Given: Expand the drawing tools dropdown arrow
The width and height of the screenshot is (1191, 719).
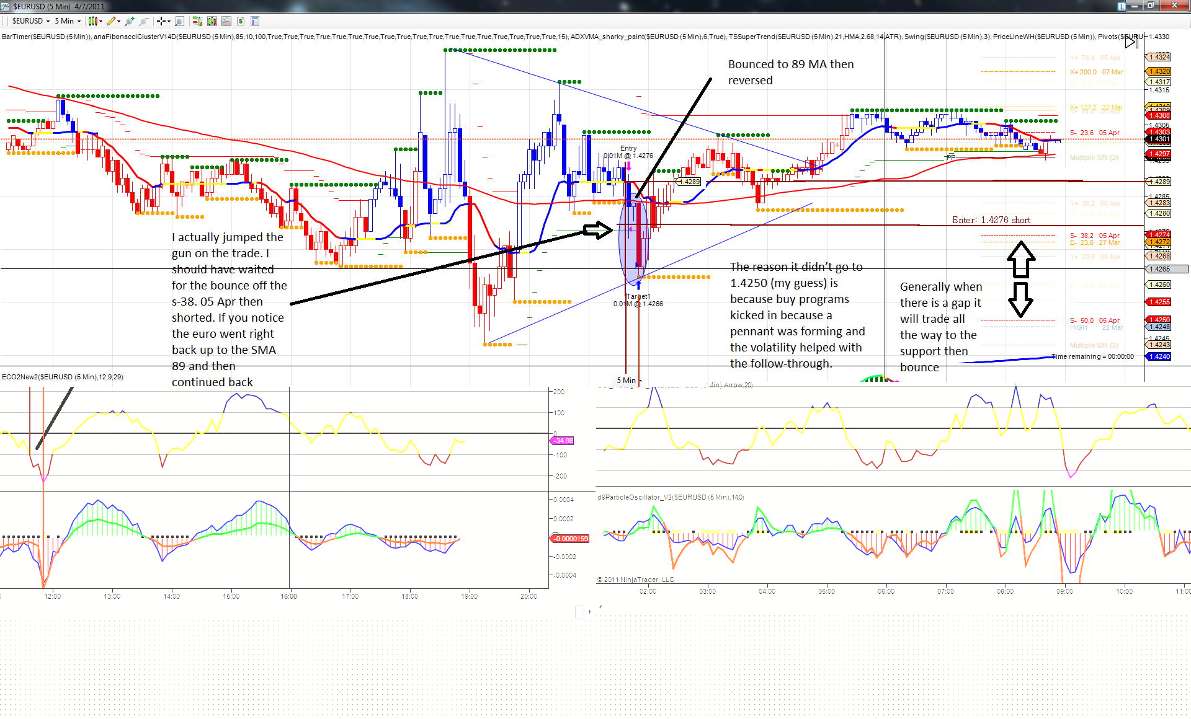Looking at the screenshot, I should (x=118, y=21).
